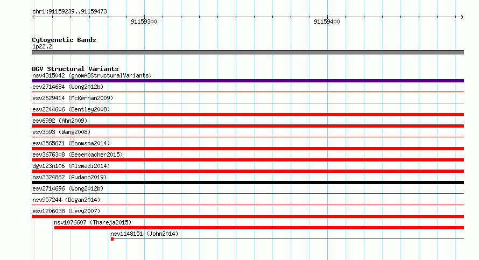Open esv2714696 (Wong2012b) variant label
The image size is (479, 260).
tap(68, 188)
